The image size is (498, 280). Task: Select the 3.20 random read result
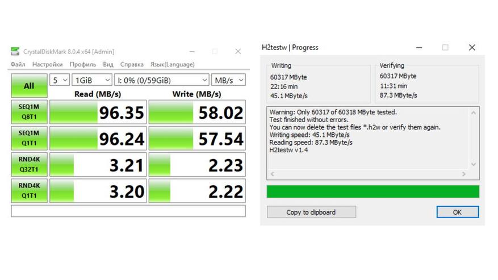coord(98,191)
